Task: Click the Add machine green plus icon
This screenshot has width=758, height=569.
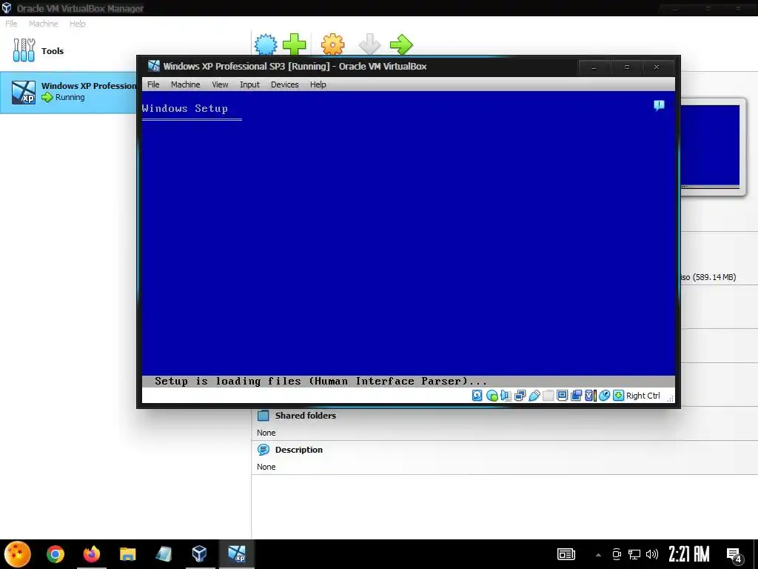Action: pos(294,44)
